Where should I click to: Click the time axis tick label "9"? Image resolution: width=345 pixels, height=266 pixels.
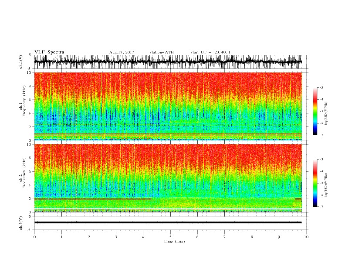[279, 237]
